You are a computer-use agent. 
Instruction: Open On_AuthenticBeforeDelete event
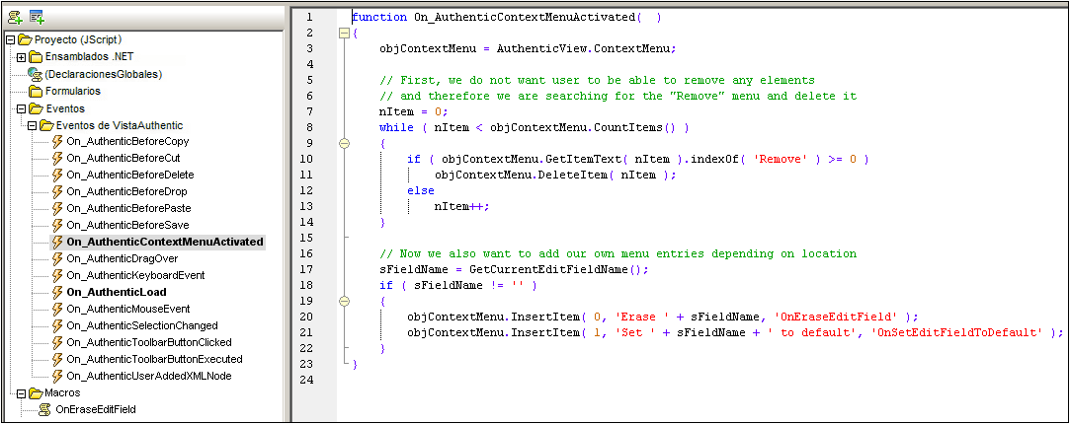[129, 175]
